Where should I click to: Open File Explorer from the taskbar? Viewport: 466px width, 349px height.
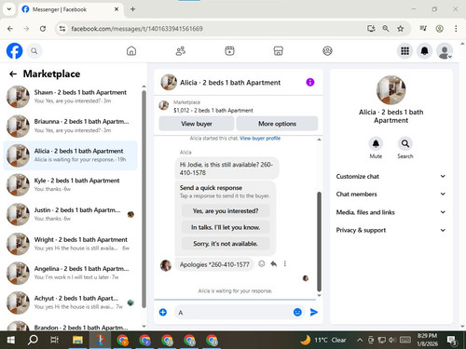(x=77, y=340)
